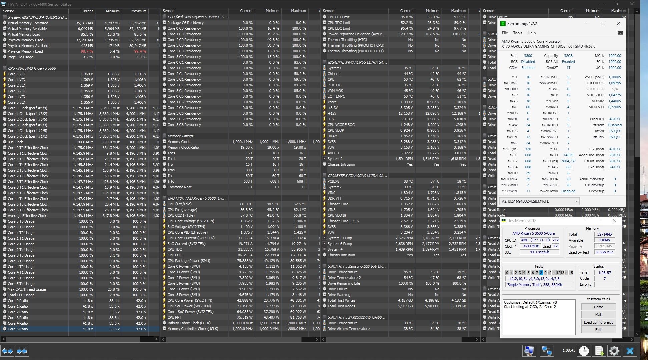Image resolution: width=648 pixels, height=360 pixels.
Task: Open the remote monitor magnifier icon in HWiNFO
Action: [x=529, y=351]
